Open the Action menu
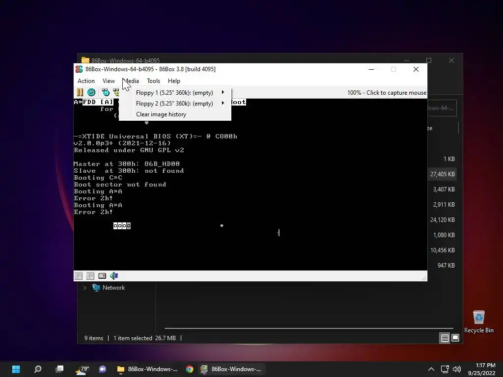The width and height of the screenshot is (503, 377). (86, 81)
